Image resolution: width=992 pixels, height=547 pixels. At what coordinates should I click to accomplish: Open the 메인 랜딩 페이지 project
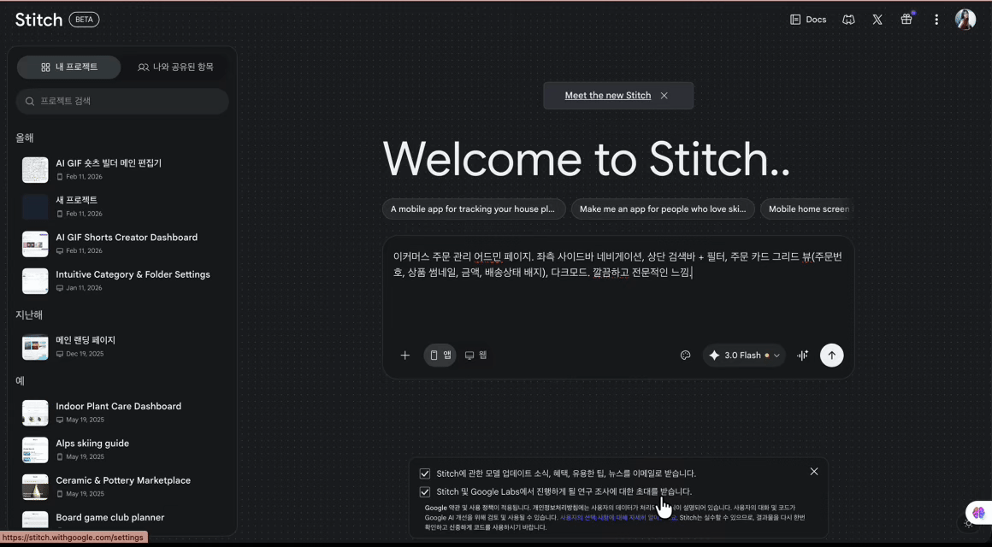click(x=121, y=346)
